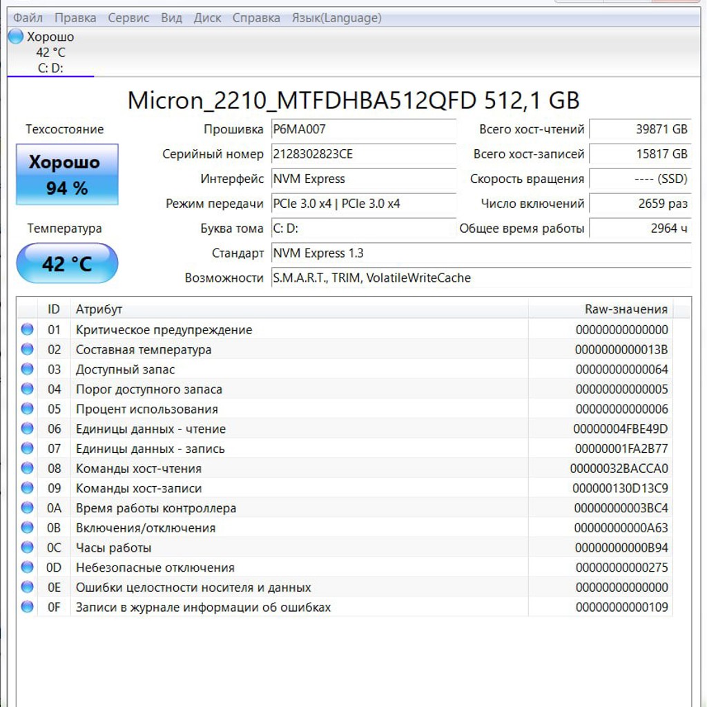Click the Raw-значения column header
Image resolution: width=707 pixels, height=707 pixels.
tap(600, 309)
